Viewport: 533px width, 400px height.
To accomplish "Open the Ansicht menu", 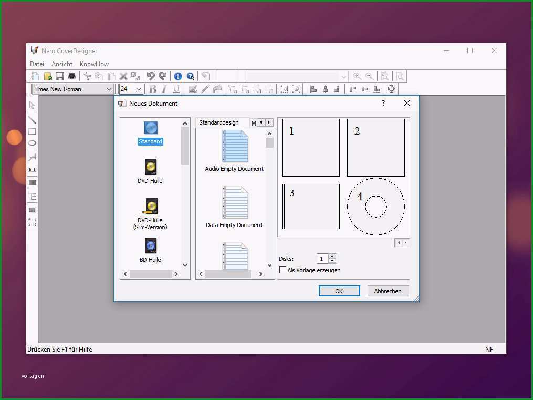I will point(62,64).
